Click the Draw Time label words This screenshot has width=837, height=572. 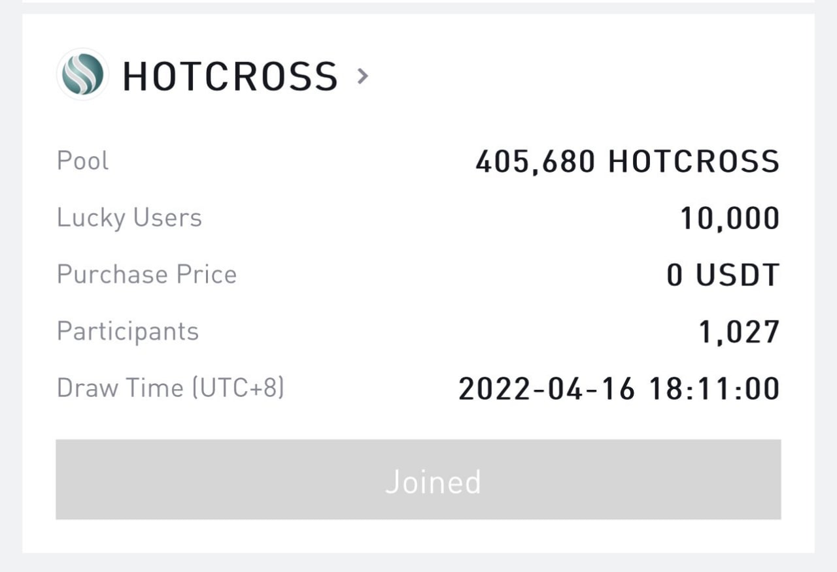tap(120, 388)
